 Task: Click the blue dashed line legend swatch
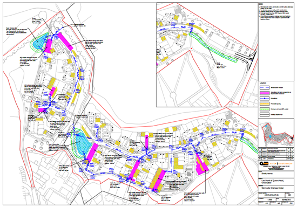coord(265,88)
